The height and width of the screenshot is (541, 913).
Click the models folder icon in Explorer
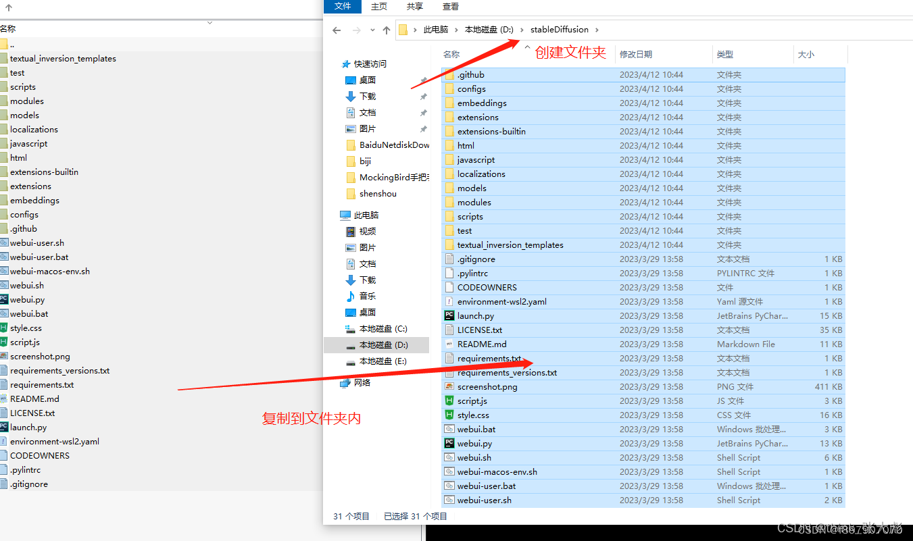449,188
